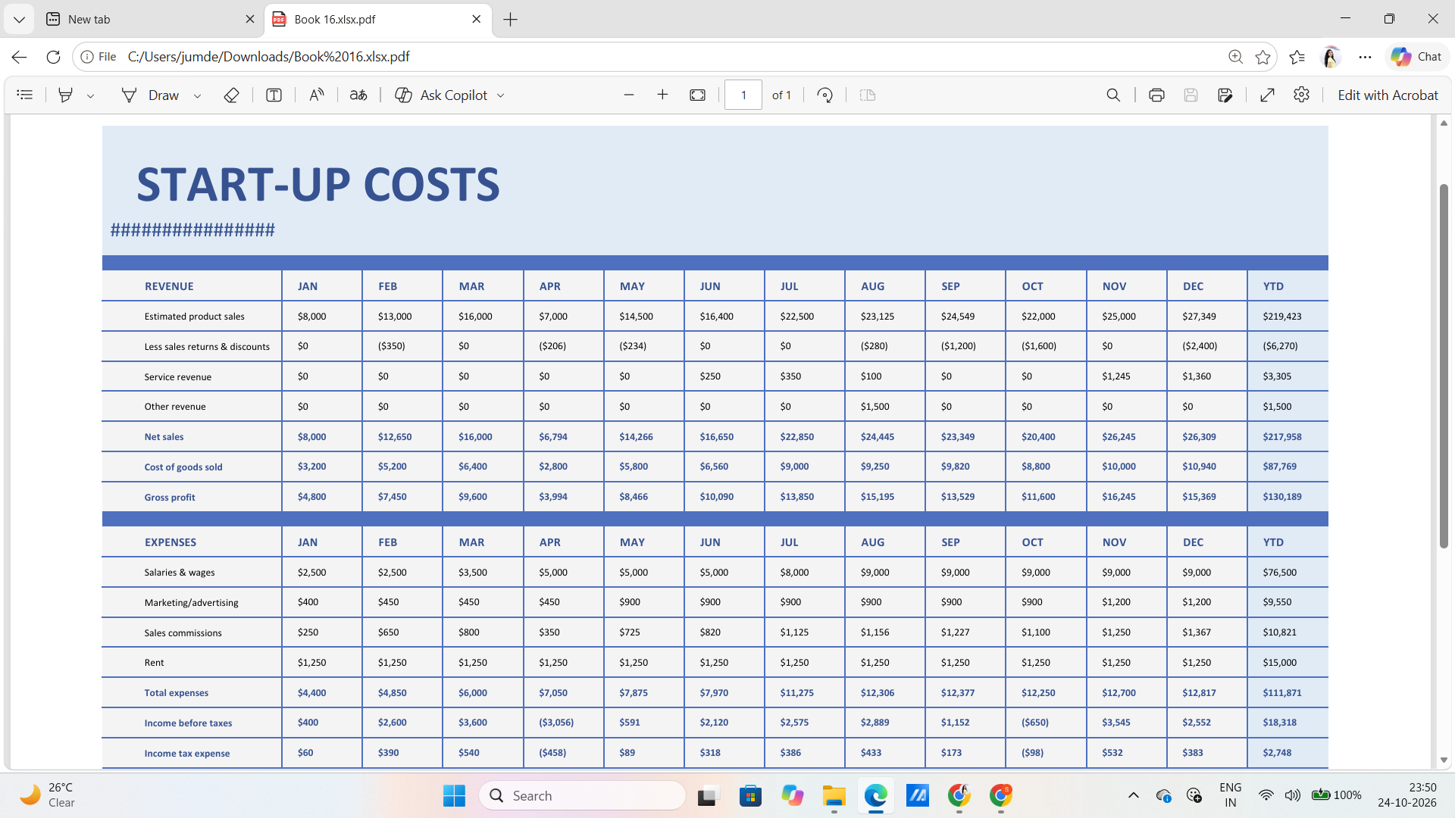Expand Ask Copilot dropdown arrow
This screenshot has height=818, width=1455.
click(501, 95)
